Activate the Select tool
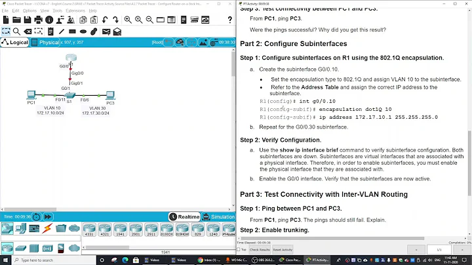 click(x=6, y=31)
